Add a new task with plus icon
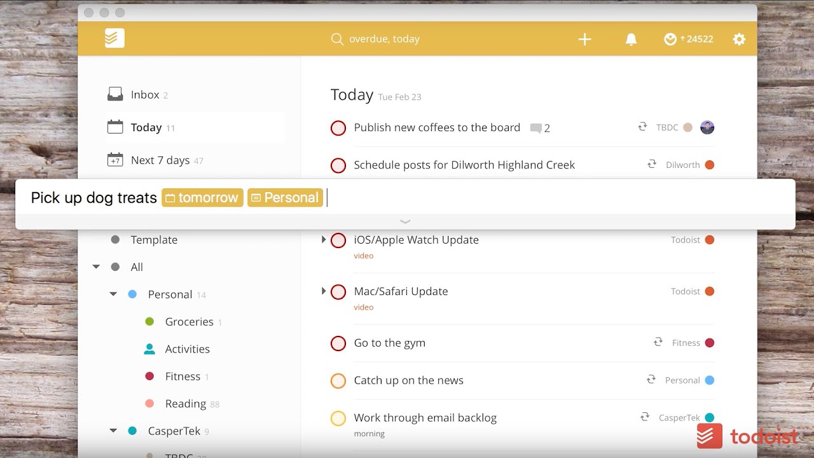This screenshot has width=814, height=458. point(584,39)
